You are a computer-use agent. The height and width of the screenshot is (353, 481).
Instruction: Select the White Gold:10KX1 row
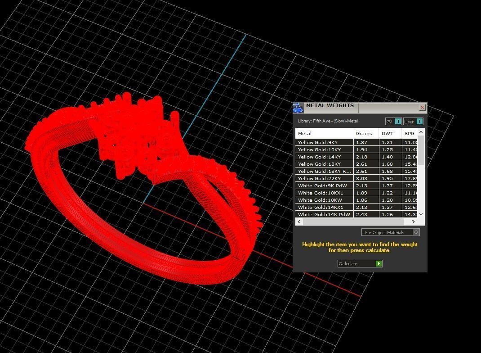[x=356, y=193]
